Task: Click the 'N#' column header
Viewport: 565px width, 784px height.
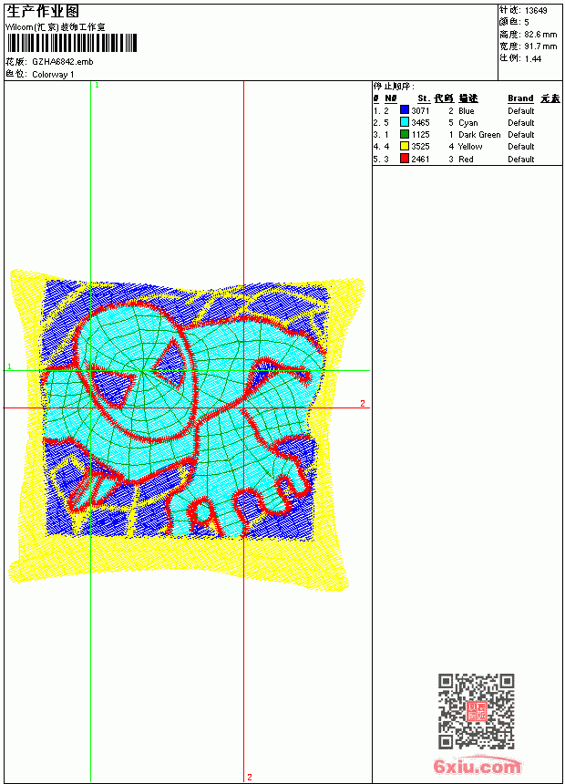Action: click(x=391, y=98)
